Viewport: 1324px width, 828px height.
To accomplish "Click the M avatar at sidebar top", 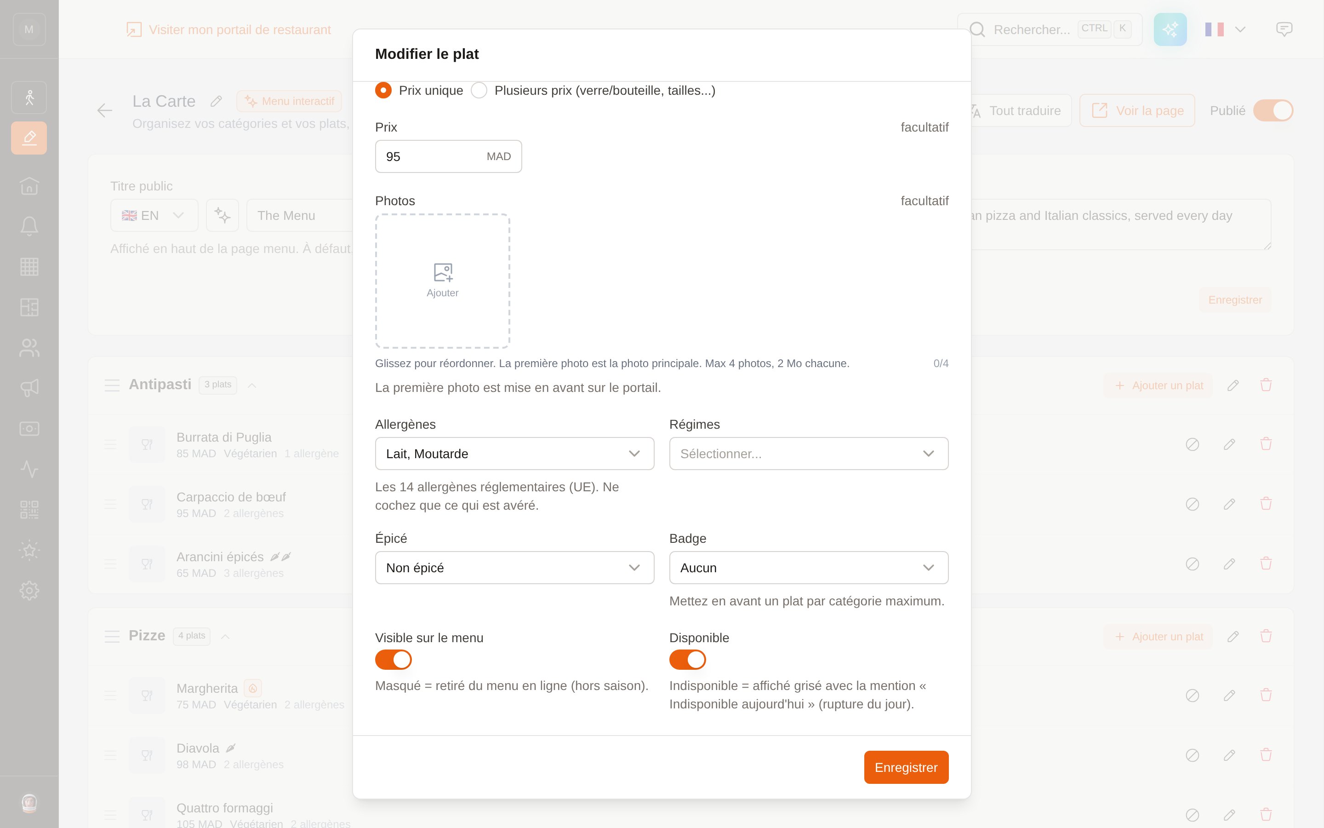I will click(x=29, y=29).
